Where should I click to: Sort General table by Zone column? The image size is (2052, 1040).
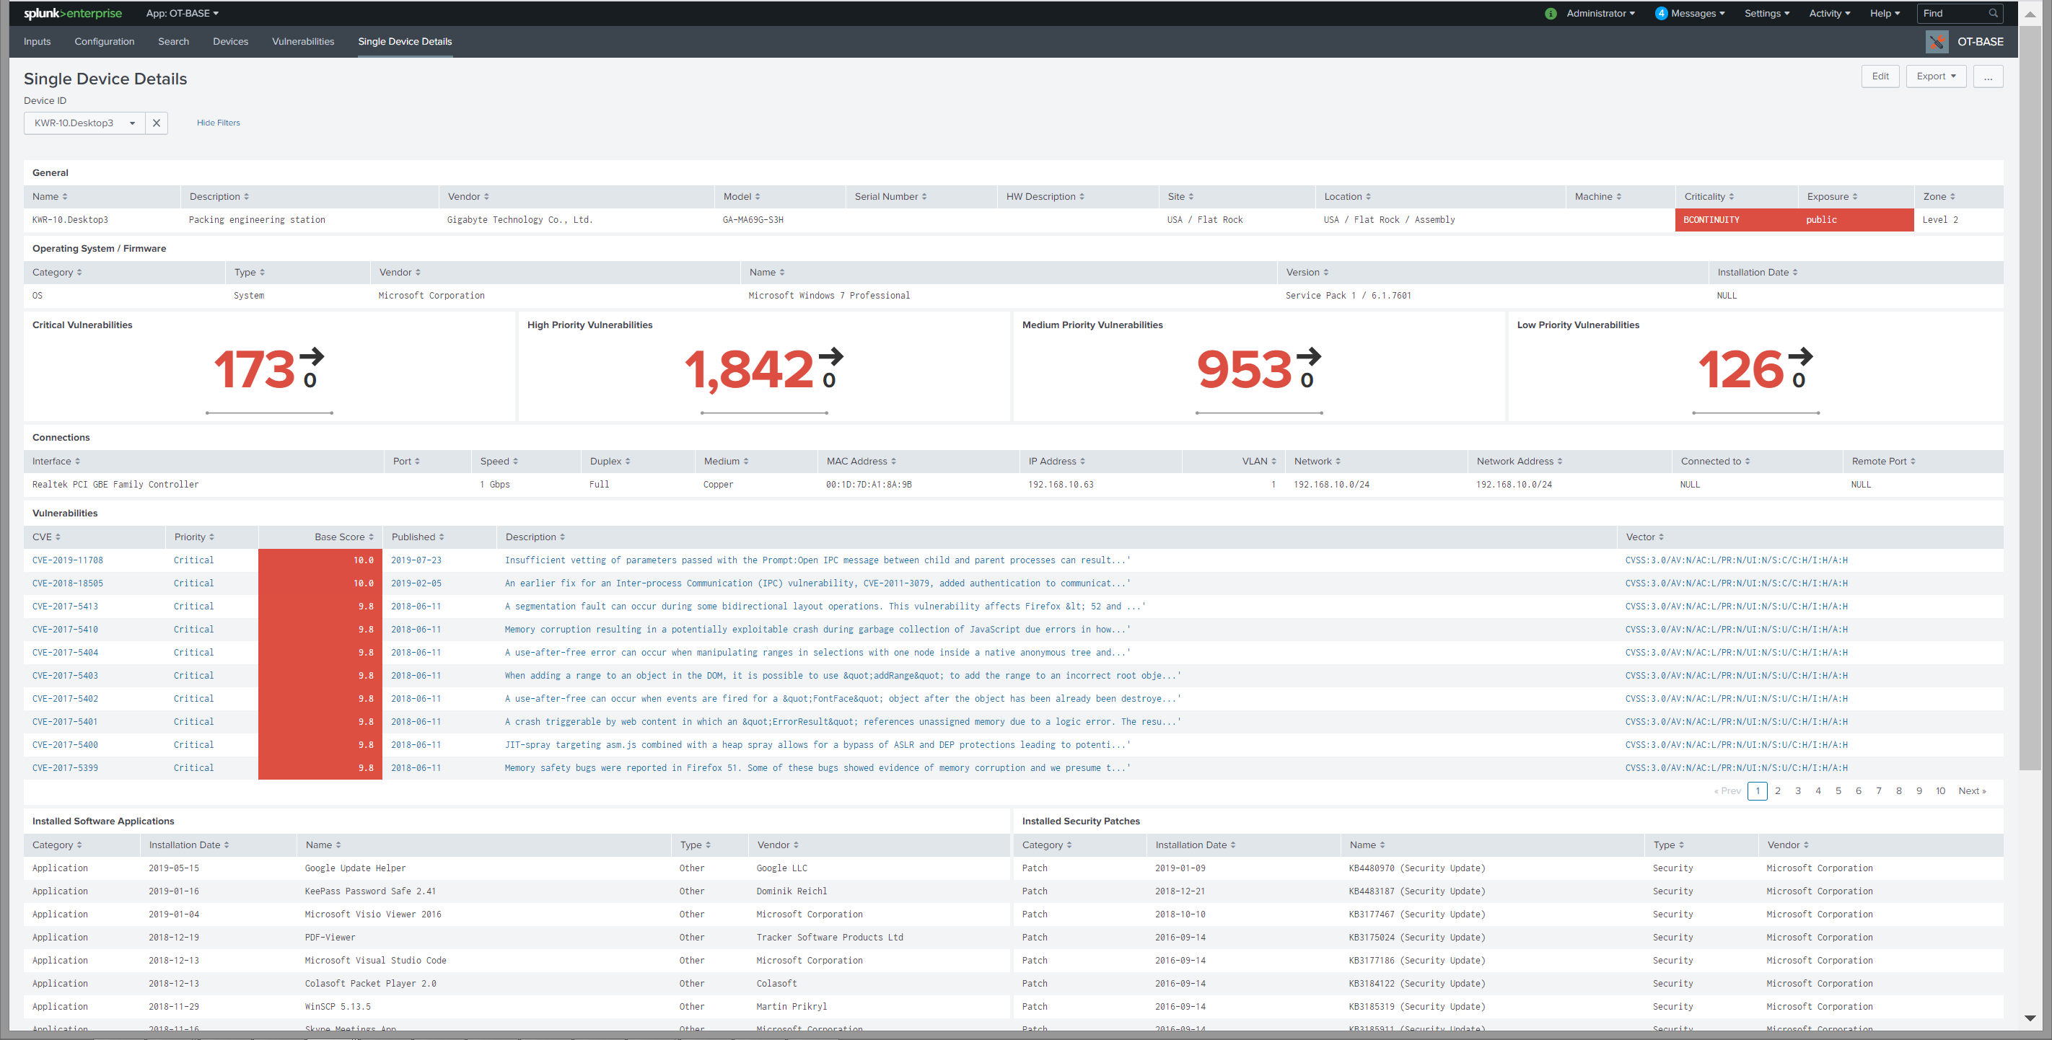tap(1939, 197)
